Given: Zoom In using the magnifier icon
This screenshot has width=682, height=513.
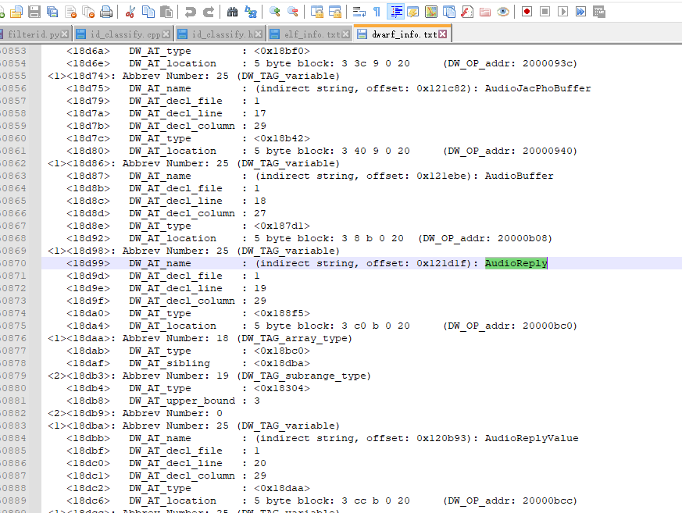Looking at the screenshot, I should [x=274, y=11].
